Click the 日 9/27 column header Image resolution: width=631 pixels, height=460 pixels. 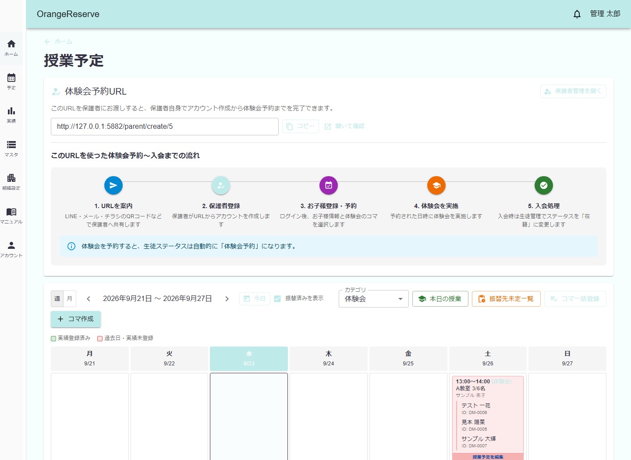coord(567,358)
